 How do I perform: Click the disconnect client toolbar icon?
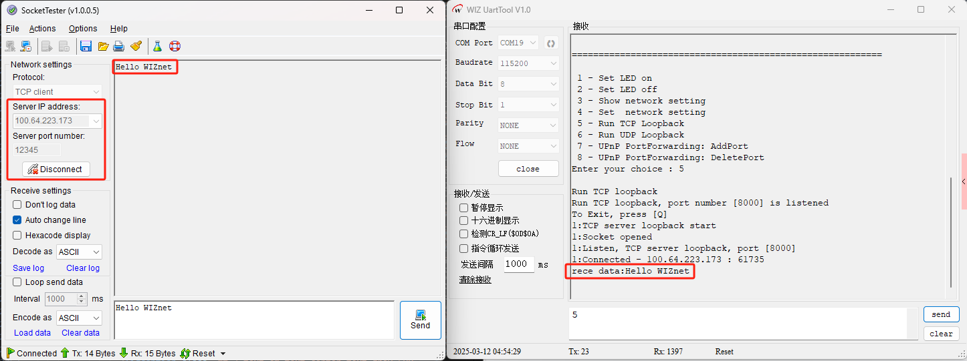pos(26,46)
